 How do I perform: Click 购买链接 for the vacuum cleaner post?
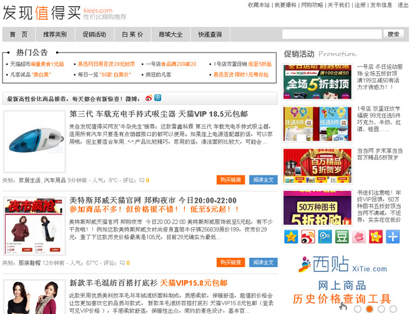[x=230, y=180]
